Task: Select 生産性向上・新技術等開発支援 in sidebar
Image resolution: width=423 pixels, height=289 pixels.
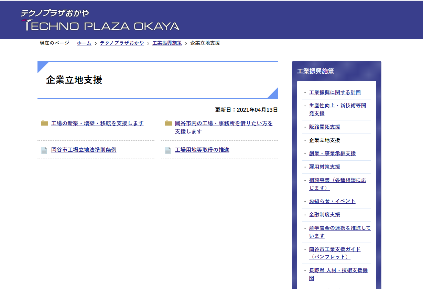Action: pyautogui.click(x=338, y=109)
